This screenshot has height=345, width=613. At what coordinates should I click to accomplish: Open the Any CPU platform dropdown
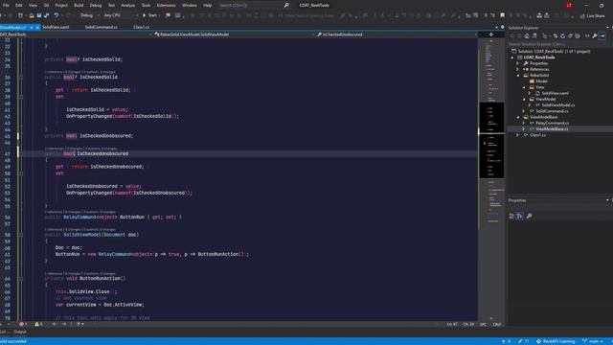pos(121,15)
